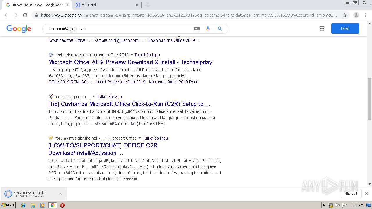Bookmark this page with the star icon

345,15
